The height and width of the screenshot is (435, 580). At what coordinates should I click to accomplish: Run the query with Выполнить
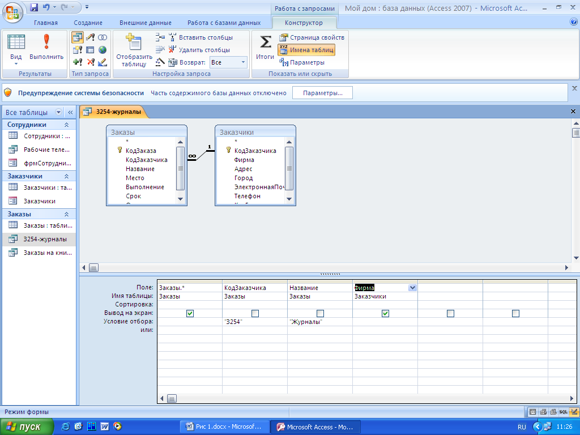coord(46,48)
